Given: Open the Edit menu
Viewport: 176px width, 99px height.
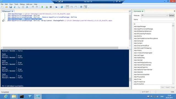Looking at the screenshot, I should pyautogui.click(x=6, y=4).
